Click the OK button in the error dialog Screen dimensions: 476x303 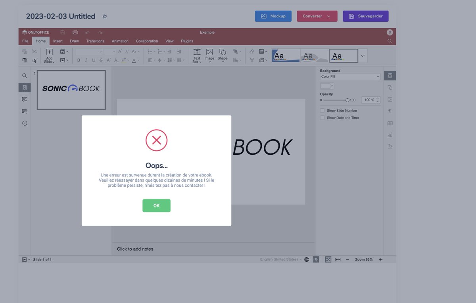click(x=156, y=205)
